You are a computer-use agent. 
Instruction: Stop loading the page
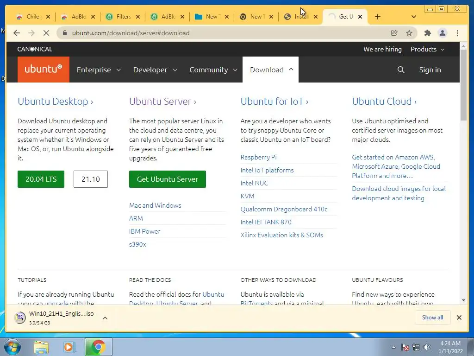(46, 33)
